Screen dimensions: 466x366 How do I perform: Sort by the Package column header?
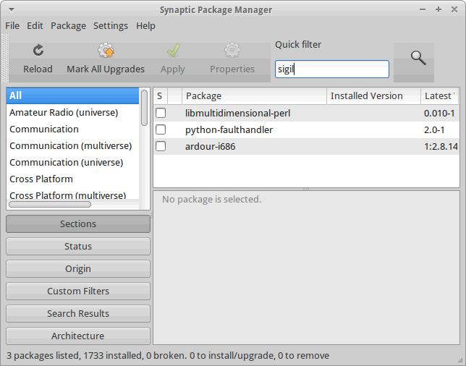pos(253,96)
